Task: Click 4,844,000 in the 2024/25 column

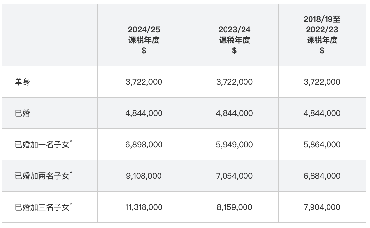Action: pyautogui.click(x=144, y=113)
